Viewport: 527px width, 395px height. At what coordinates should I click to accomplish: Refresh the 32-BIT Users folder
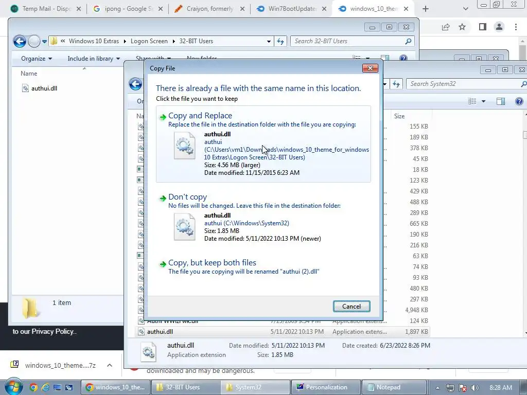pyautogui.click(x=280, y=41)
